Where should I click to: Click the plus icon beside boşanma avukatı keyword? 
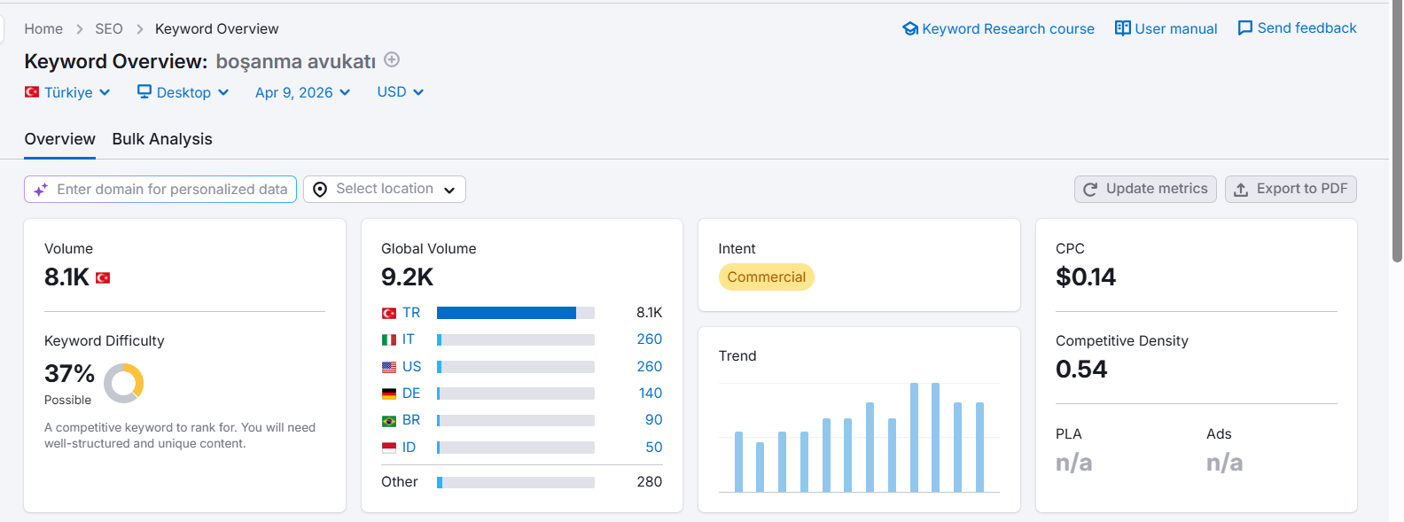point(392,60)
